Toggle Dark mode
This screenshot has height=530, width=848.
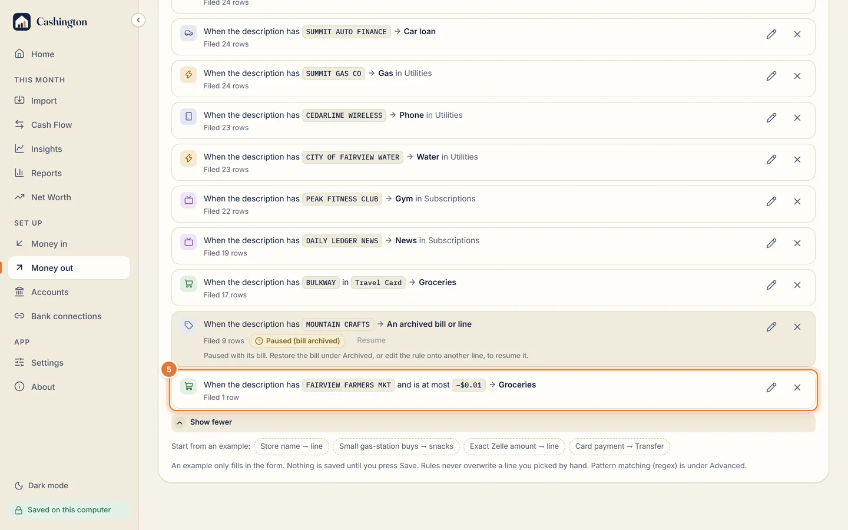pyautogui.click(x=41, y=486)
